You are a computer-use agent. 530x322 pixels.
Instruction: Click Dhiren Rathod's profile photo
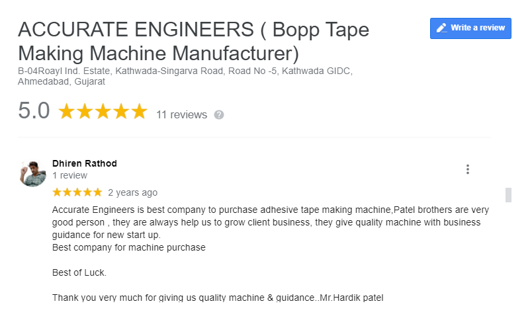click(33, 173)
